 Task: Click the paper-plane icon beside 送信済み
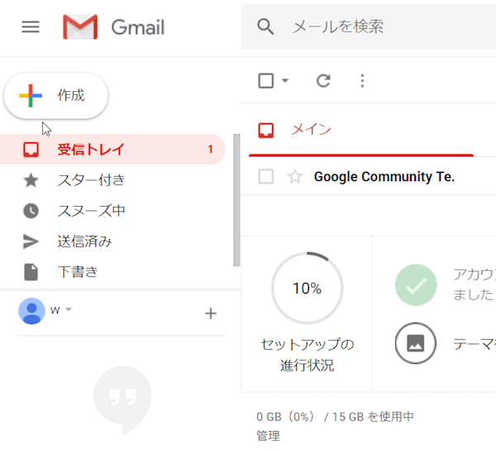[31, 242]
